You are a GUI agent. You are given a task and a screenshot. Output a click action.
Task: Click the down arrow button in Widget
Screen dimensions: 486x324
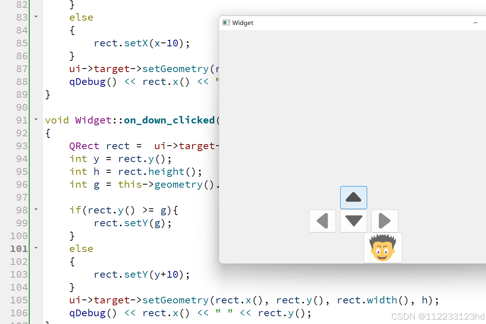353,221
